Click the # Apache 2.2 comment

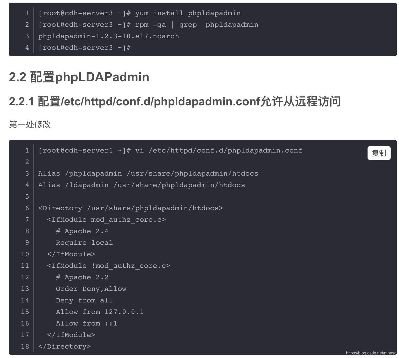click(82, 277)
